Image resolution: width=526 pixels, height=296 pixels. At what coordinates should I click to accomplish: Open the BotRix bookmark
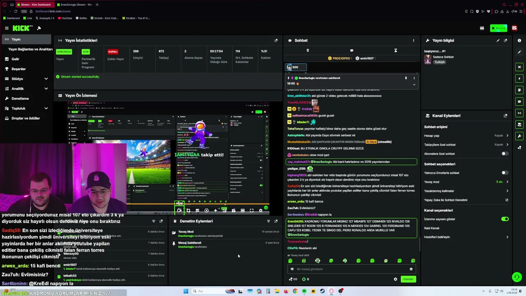click(x=81, y=18)
